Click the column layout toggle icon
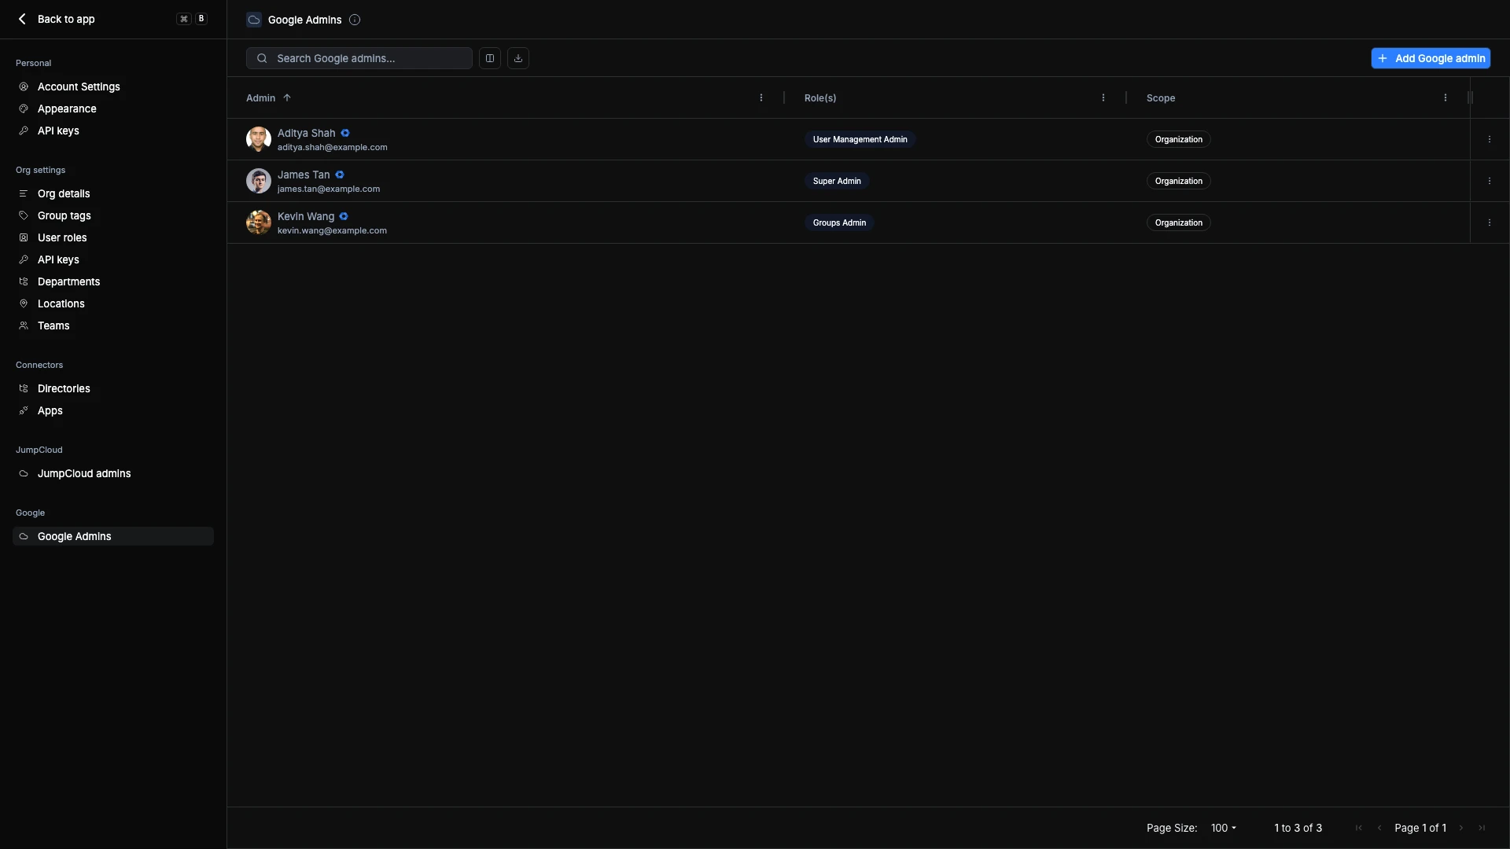Screen dimensions: 1510x849 tap(489, 58)
